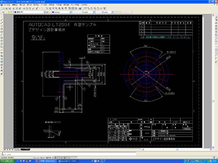Open the Properties palette icon
This screenshot has height=163, width=218.
(69, 8)
